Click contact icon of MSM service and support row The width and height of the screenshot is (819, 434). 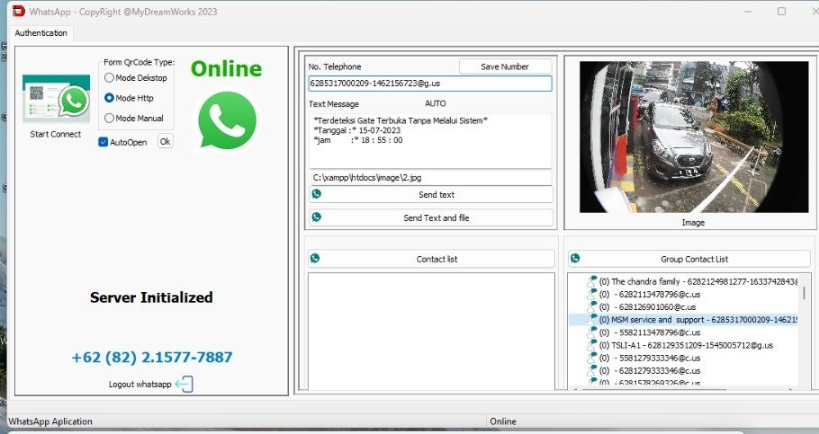coord(592,320)
